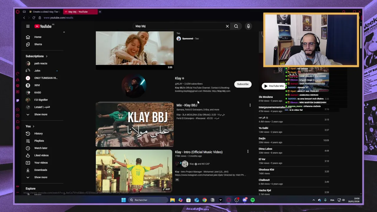Open Opera sidebar settings gear
The height and width of the screenshot is (212, 377).
tap(18, 127)
